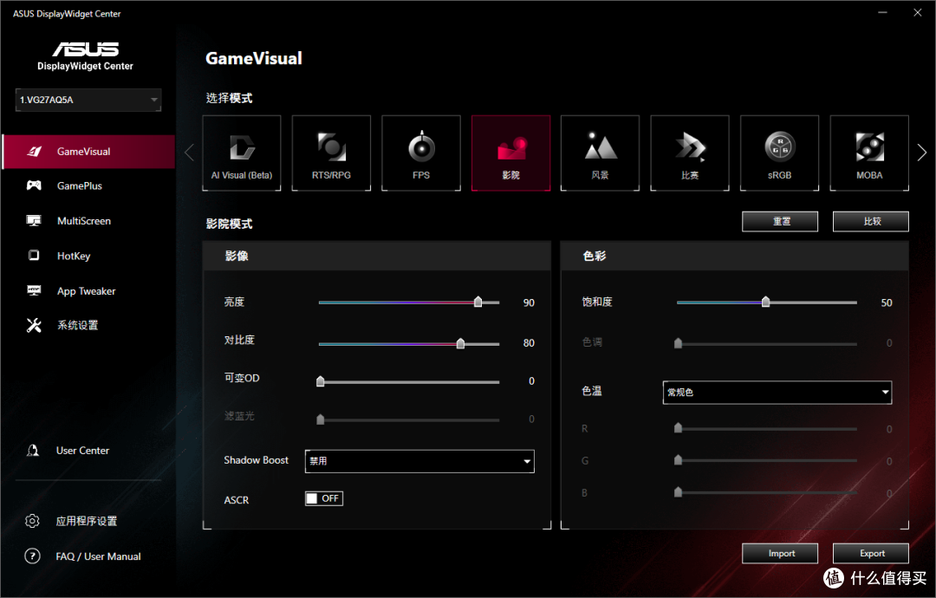Click the 应用程序设置 gear icon

(x=32, y=521)
